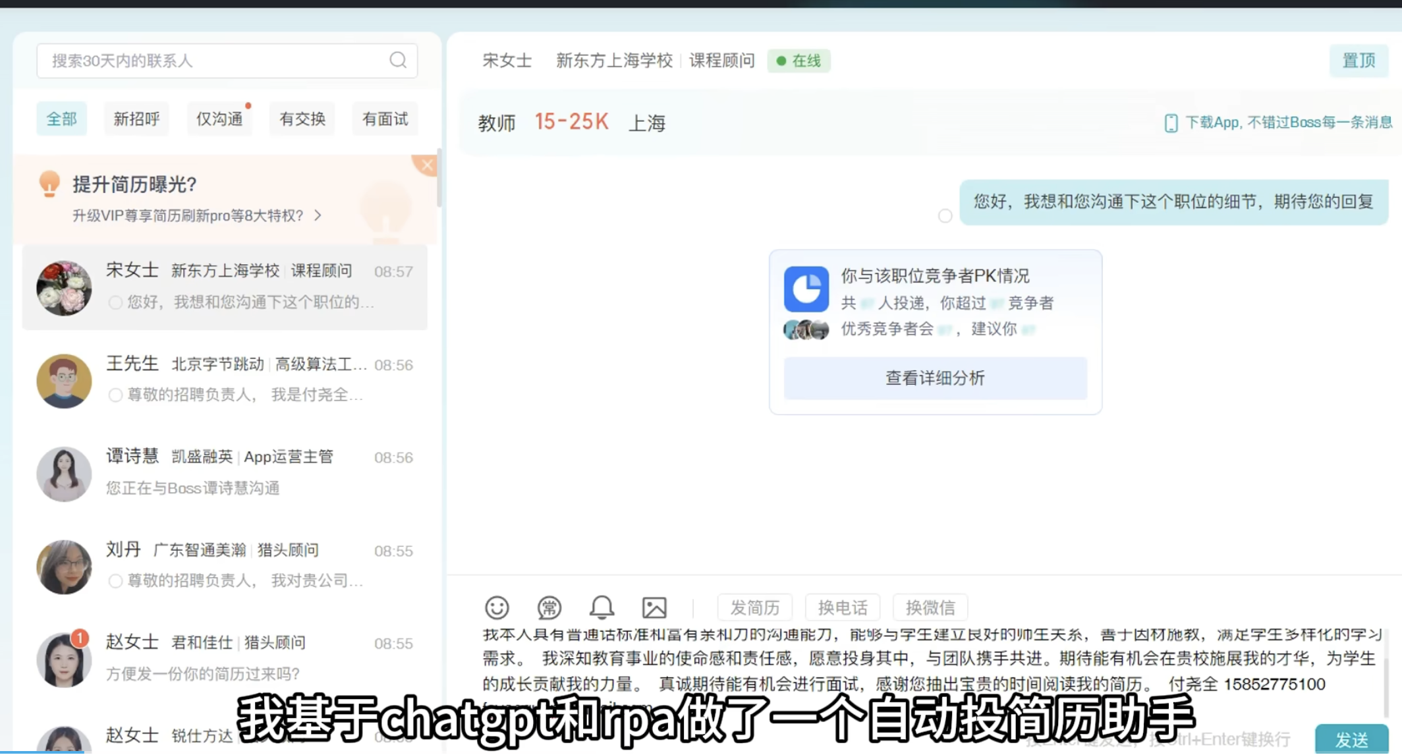Click 发简历 button
1402x755 pixels.
tap(754, 607)
